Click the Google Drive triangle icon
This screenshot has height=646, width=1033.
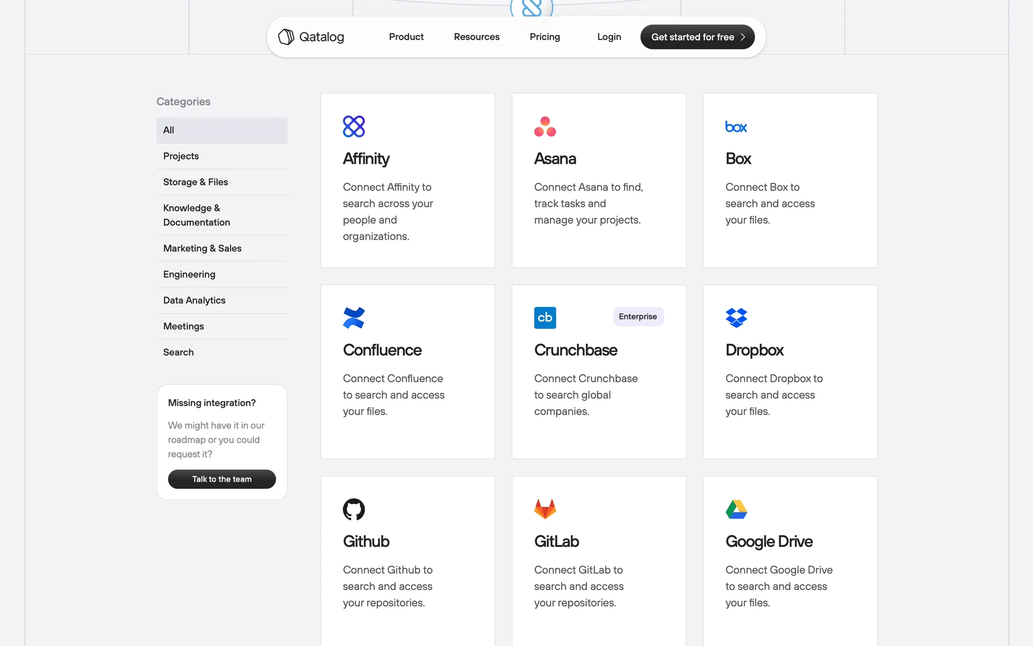point(736,509)
